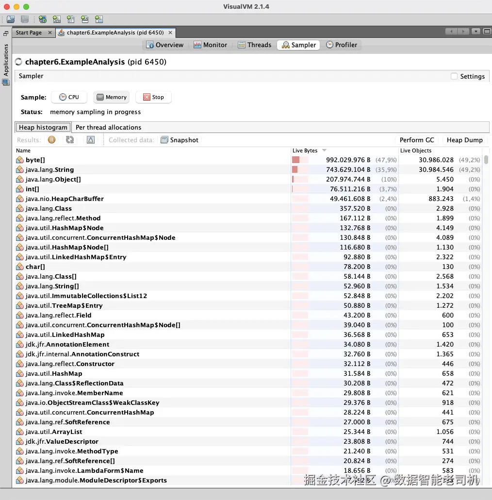Enable the Settings checkbox
This screenshot has width=492, height=500.
coord(454,76)
